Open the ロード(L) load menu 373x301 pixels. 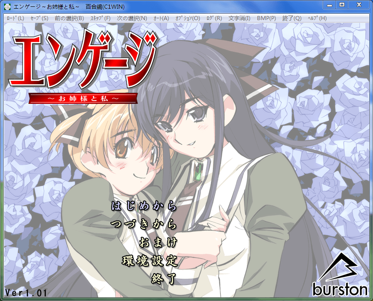16,18
